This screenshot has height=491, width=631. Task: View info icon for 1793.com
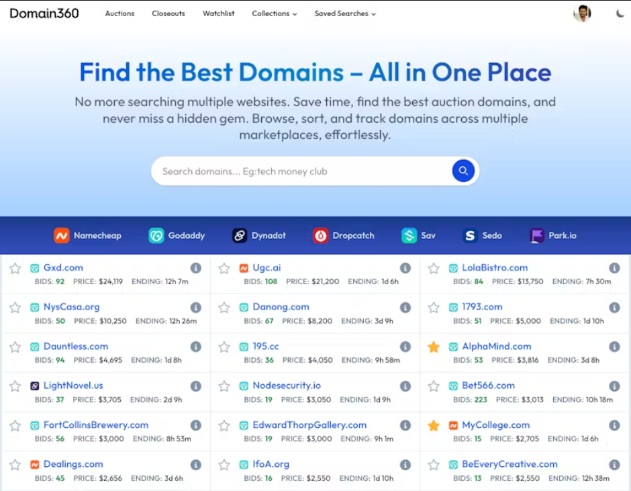614,308
